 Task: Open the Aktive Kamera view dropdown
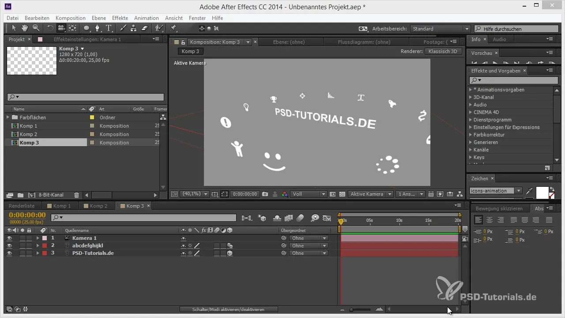(x=371, y=194)
